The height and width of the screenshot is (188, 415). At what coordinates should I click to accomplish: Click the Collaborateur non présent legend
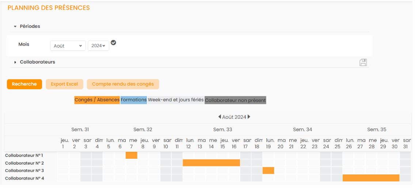coord(235,100)
